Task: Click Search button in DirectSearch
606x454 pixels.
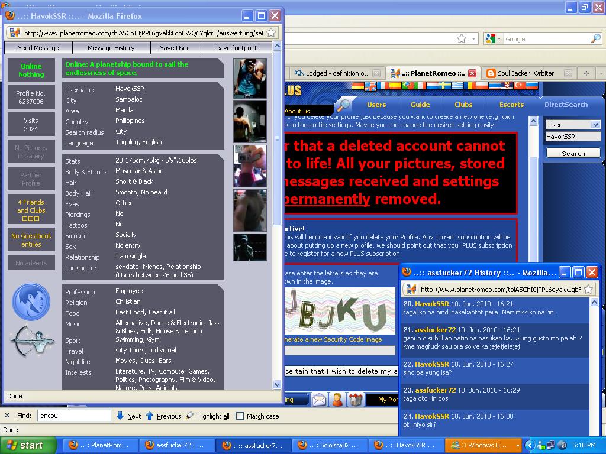Action: (x=573, y=153)
